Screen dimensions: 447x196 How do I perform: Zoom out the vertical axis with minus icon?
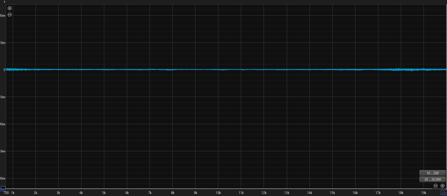pos(10,14)
